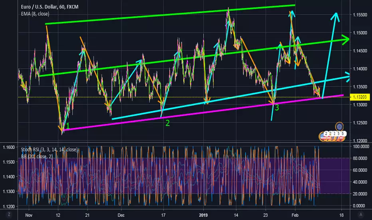Click the 1.14000 price axis label

pos(360,69)
